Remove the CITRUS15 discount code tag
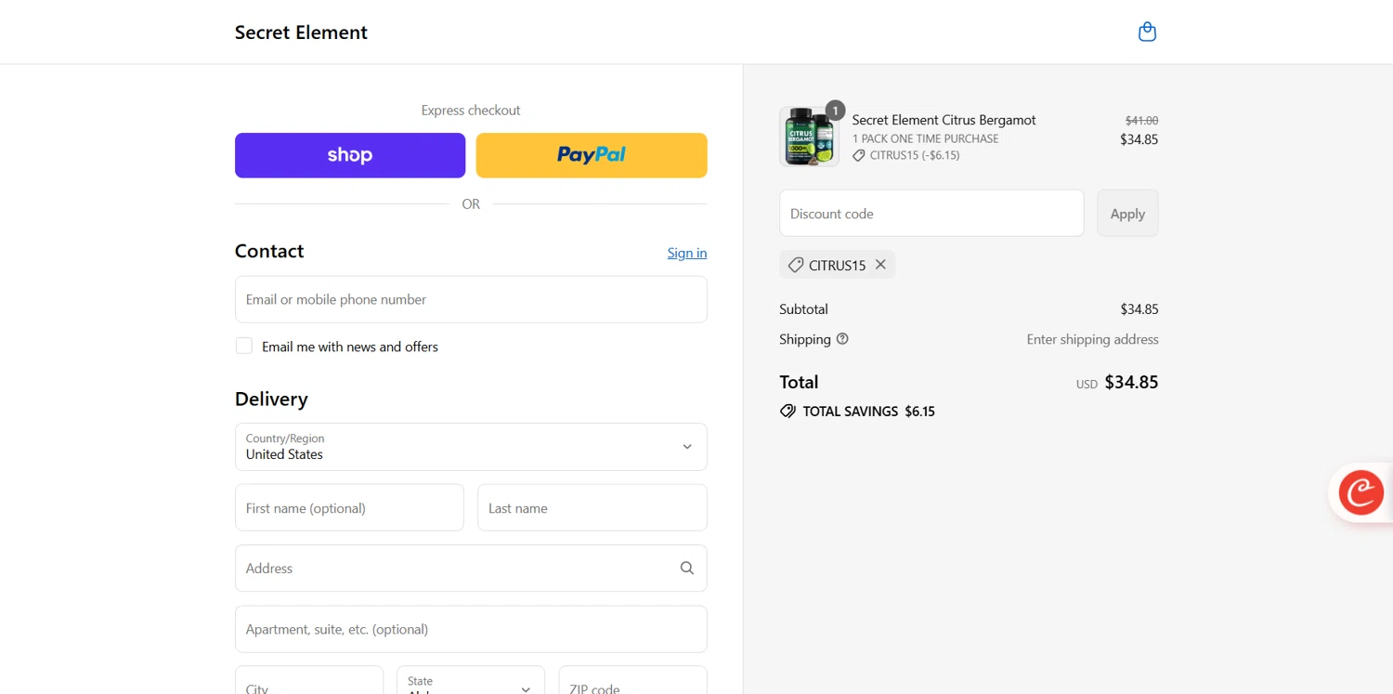This screenshot has width=1393, height=694. 880,265
